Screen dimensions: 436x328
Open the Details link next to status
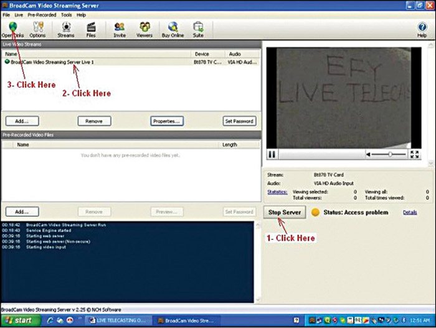(409, 213)
